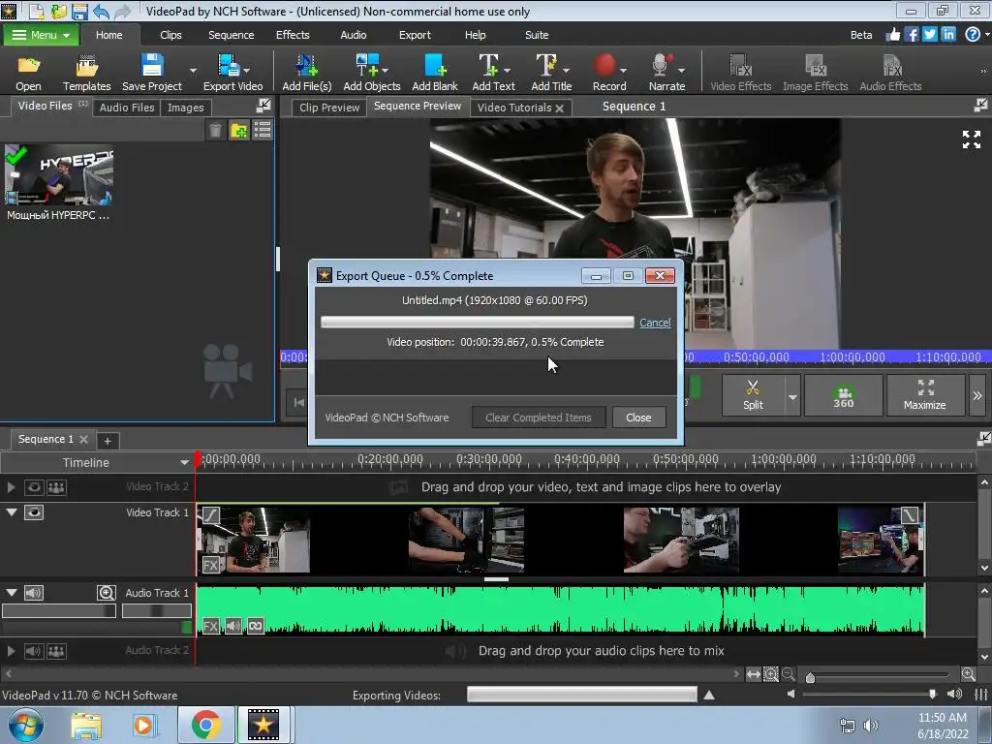Image resolution: width=992 pixels, height=744 pixels.
Task: Toggle the fade-in transition on the video clip
Action: click(210, 515)
